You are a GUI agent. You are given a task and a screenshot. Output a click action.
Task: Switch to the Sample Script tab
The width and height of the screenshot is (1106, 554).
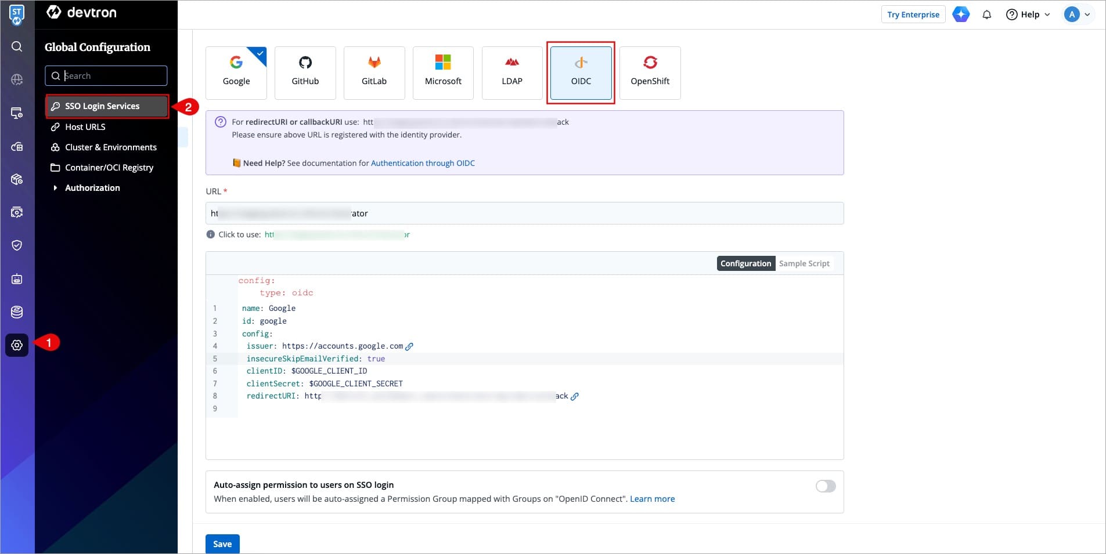click(804, 263)
